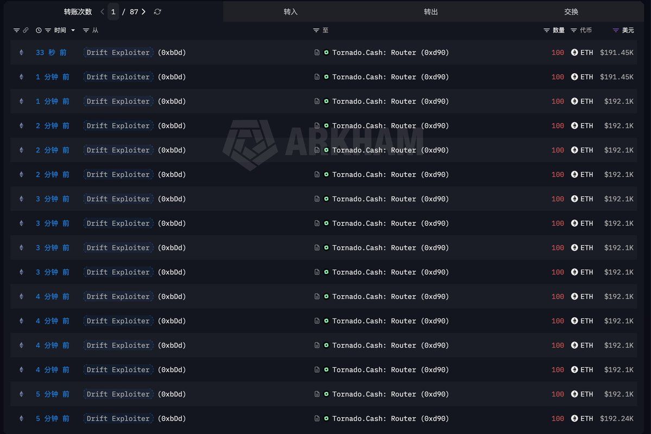Click chain icon in 1 分钟 前 $192.1K row

click(x=21, y=101)
